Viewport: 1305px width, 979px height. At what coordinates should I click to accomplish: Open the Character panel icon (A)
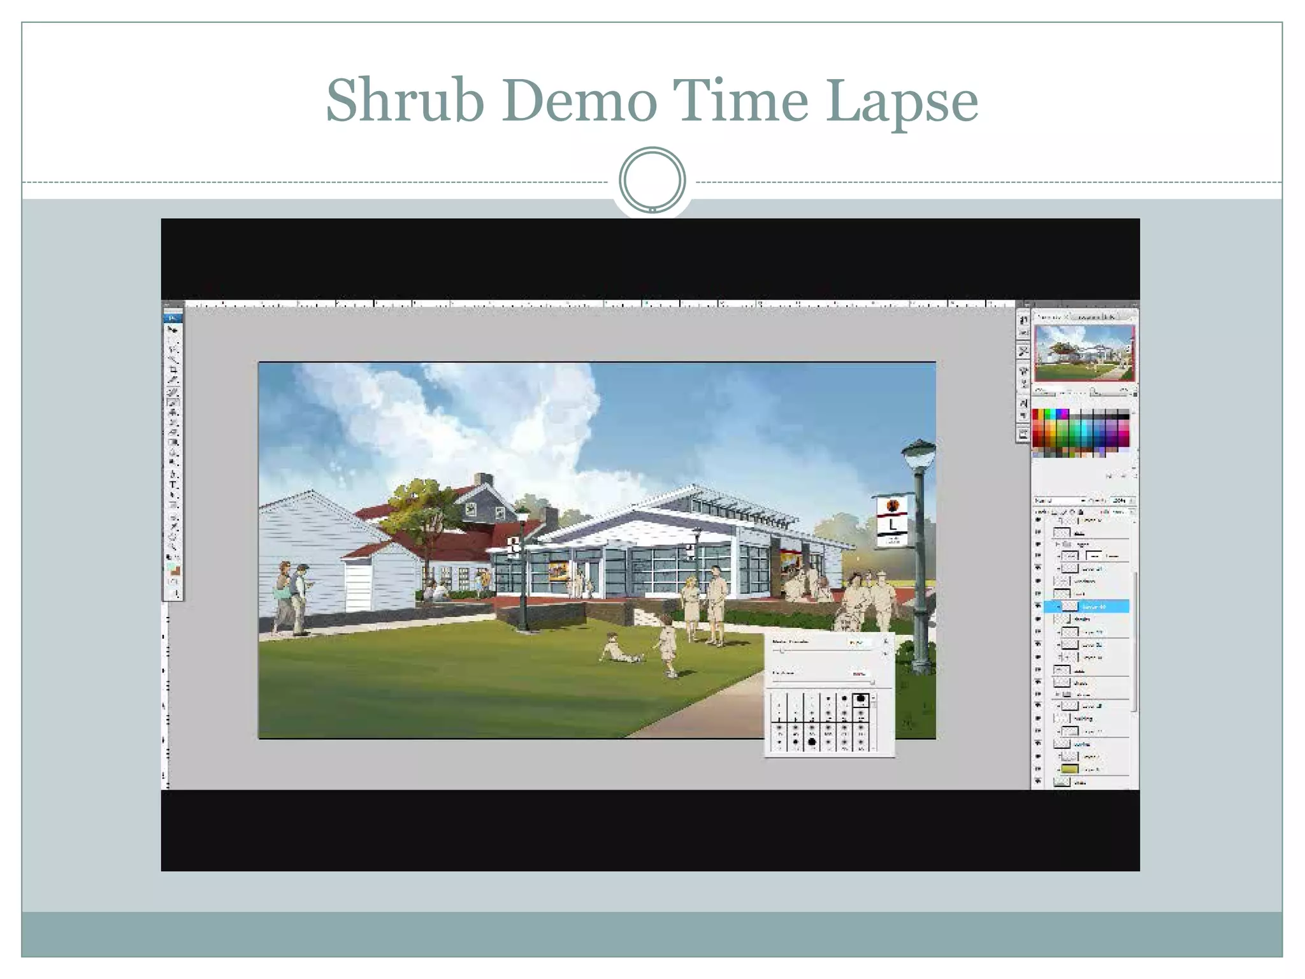(x=1023, y=403)
